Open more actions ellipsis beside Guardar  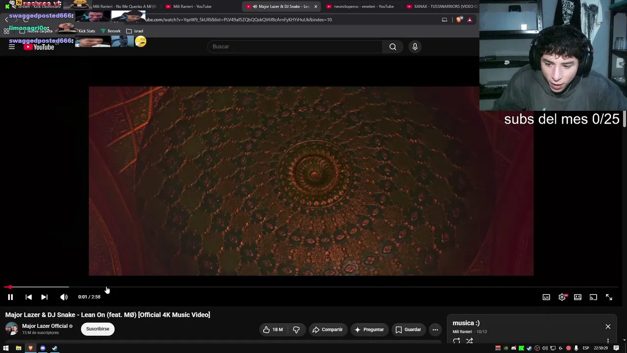[x=435, y=329]
